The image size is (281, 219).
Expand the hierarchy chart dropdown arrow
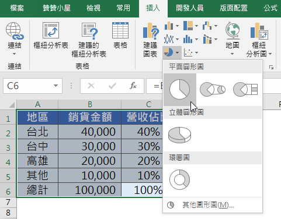(x=196, y=26)
